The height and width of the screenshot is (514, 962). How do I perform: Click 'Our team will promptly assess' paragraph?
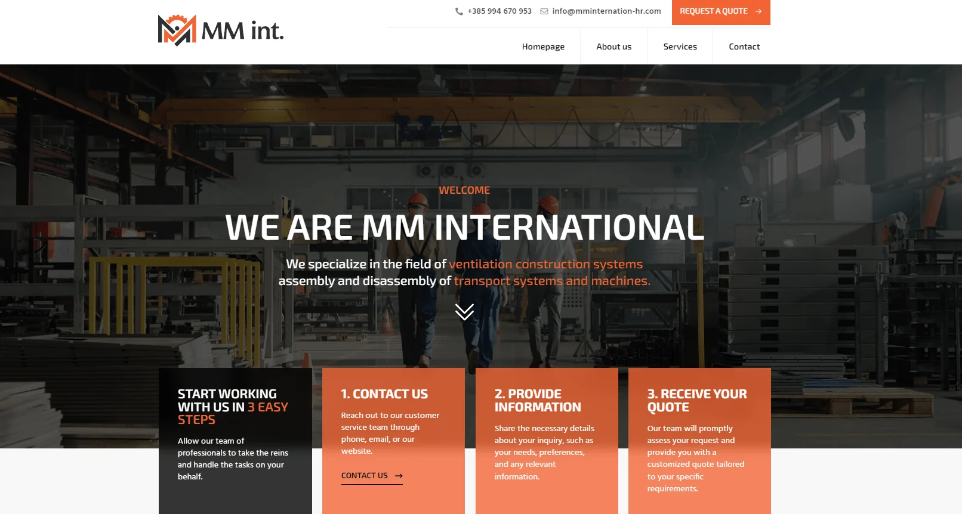coord(696,459)
